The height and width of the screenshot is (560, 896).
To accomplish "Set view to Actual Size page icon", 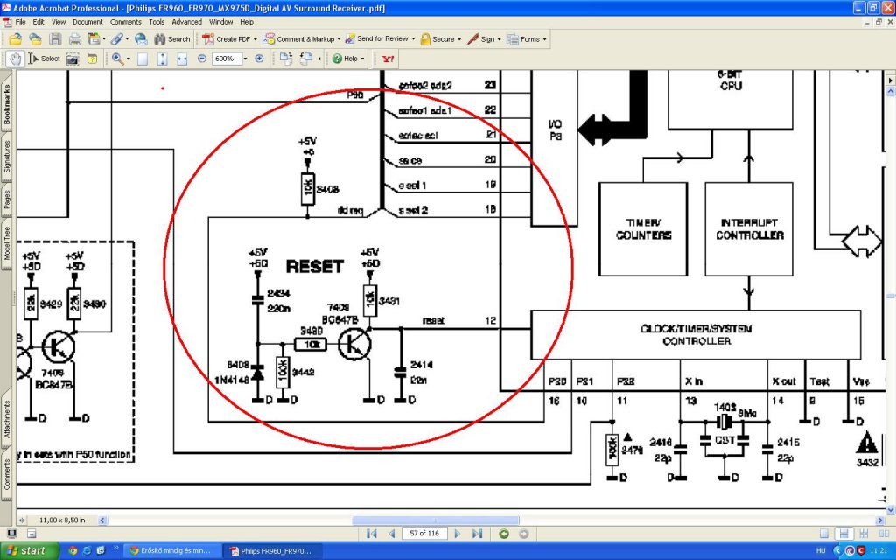I will (143, 59).
